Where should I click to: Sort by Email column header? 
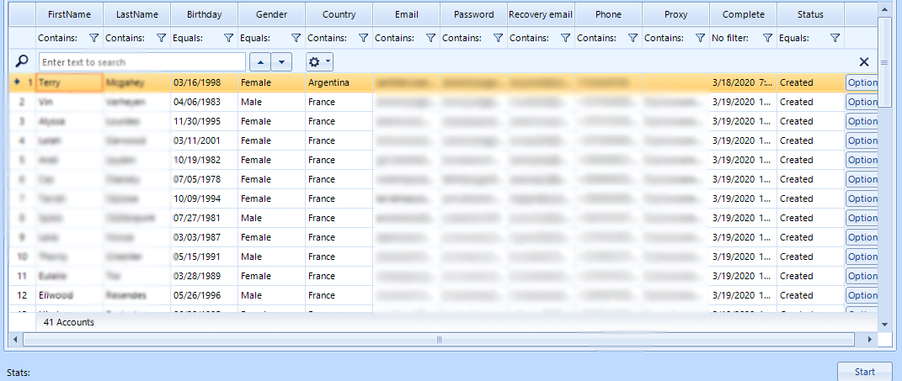pyautogui.click(x=406, y=14)
